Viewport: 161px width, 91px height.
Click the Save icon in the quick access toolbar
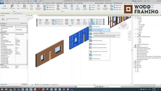coord(7,1)
